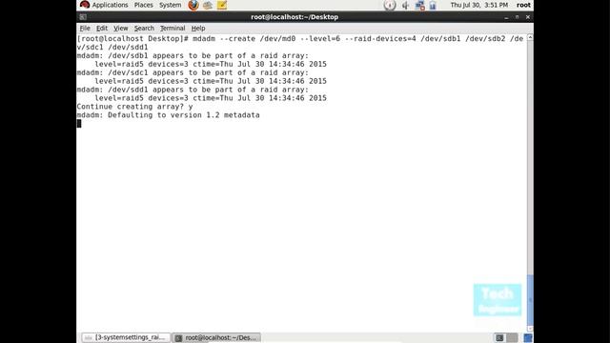Click the blue trash applet icon

coord(528,337)
